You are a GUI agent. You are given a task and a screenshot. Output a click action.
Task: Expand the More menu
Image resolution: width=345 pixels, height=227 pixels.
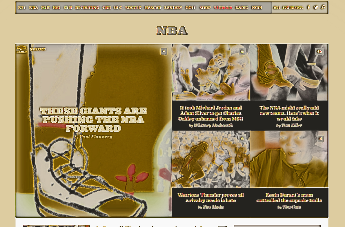[x=257, y=8]
